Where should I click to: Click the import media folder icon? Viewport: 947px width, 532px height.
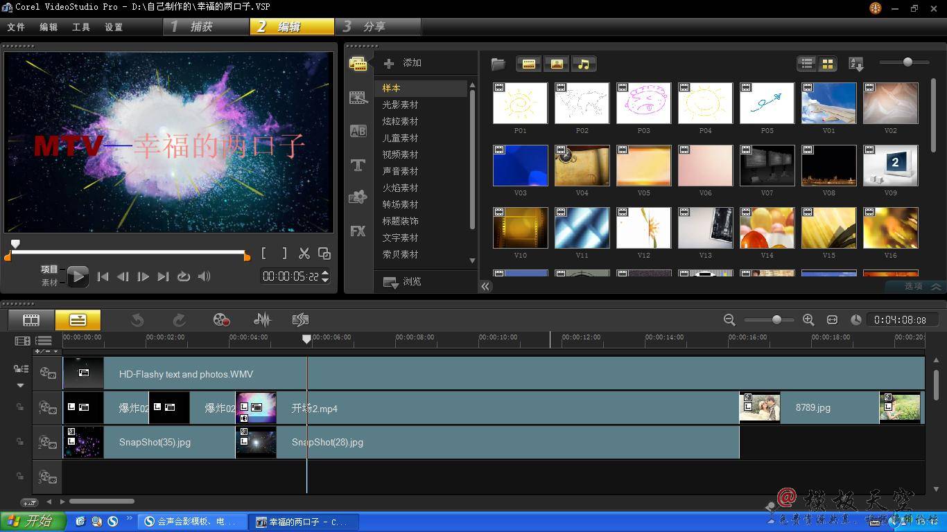click(498, 64)
